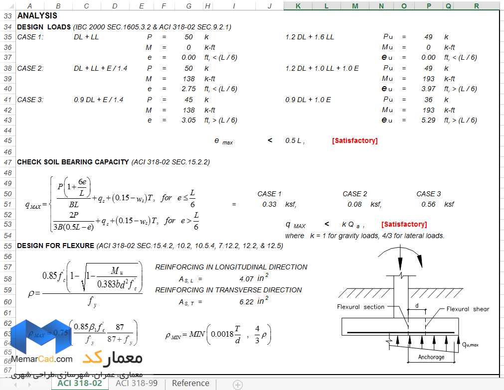Select the CASE 3 bearing value 0.56
504x390 pixels.
tap(428, 204)
